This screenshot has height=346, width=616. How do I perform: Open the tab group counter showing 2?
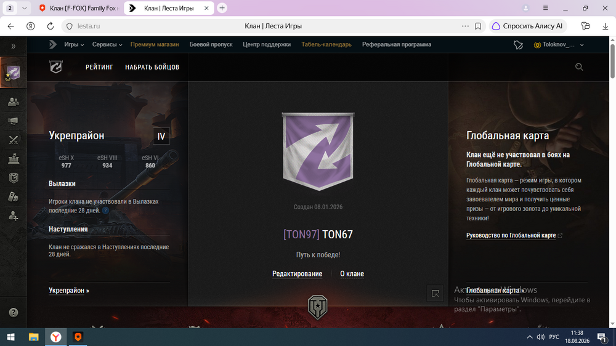click(x=10, y=8)
